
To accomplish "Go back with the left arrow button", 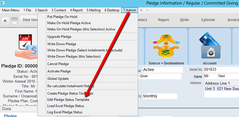I will click(5, 20).
